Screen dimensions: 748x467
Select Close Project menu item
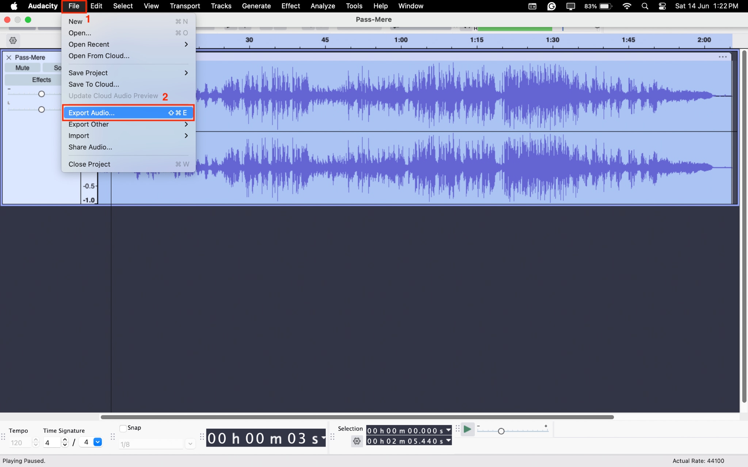[x=128, y=164]
